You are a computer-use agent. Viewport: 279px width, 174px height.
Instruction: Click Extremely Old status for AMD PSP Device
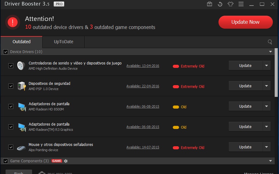click(x=193, y=87)
